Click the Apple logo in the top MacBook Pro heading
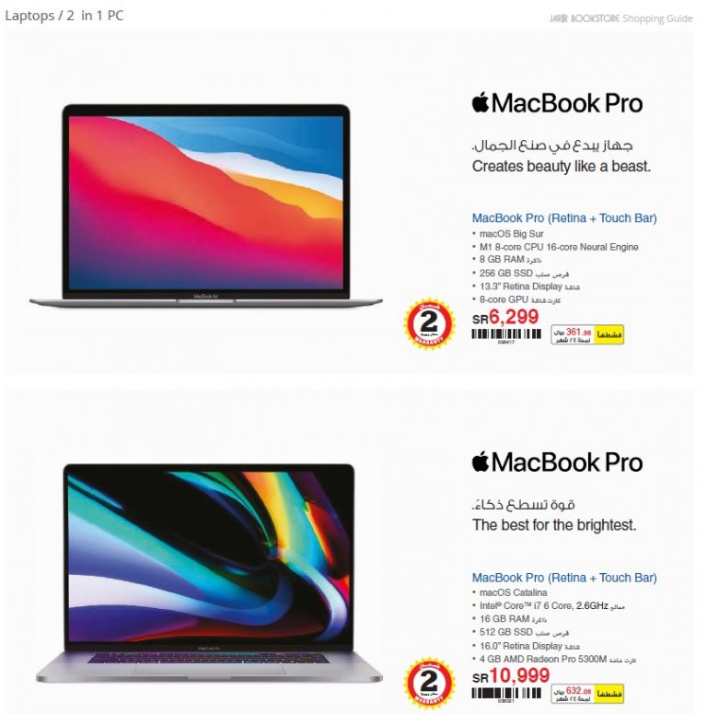The image size is (707, 714). pos(481,102)
